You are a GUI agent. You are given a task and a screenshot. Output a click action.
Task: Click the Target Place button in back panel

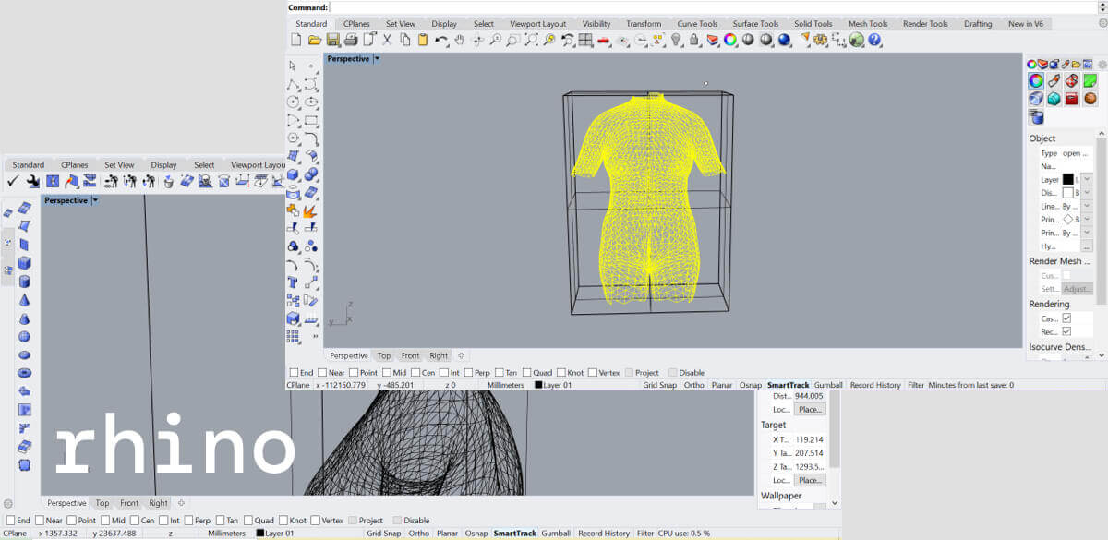tap(810, 481)
